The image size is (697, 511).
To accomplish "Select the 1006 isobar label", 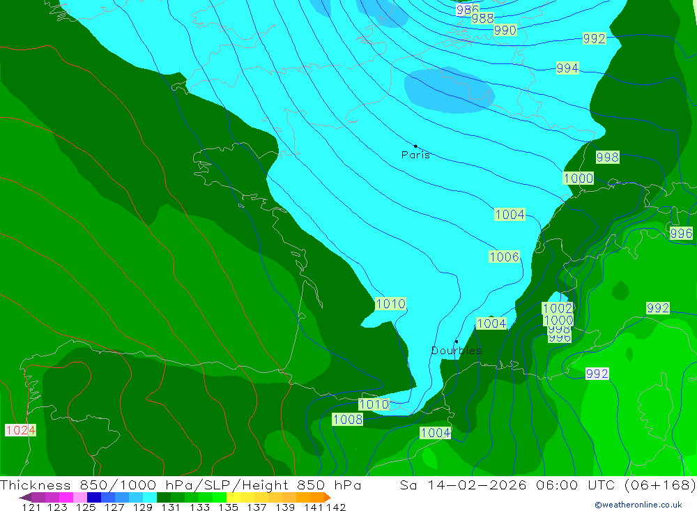I will (504, 257).
